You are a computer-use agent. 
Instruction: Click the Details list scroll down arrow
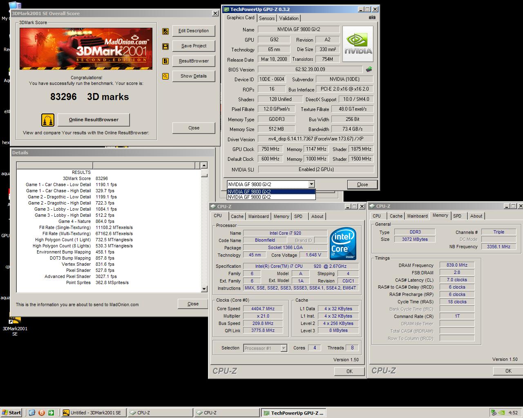[x=204, y=289]
